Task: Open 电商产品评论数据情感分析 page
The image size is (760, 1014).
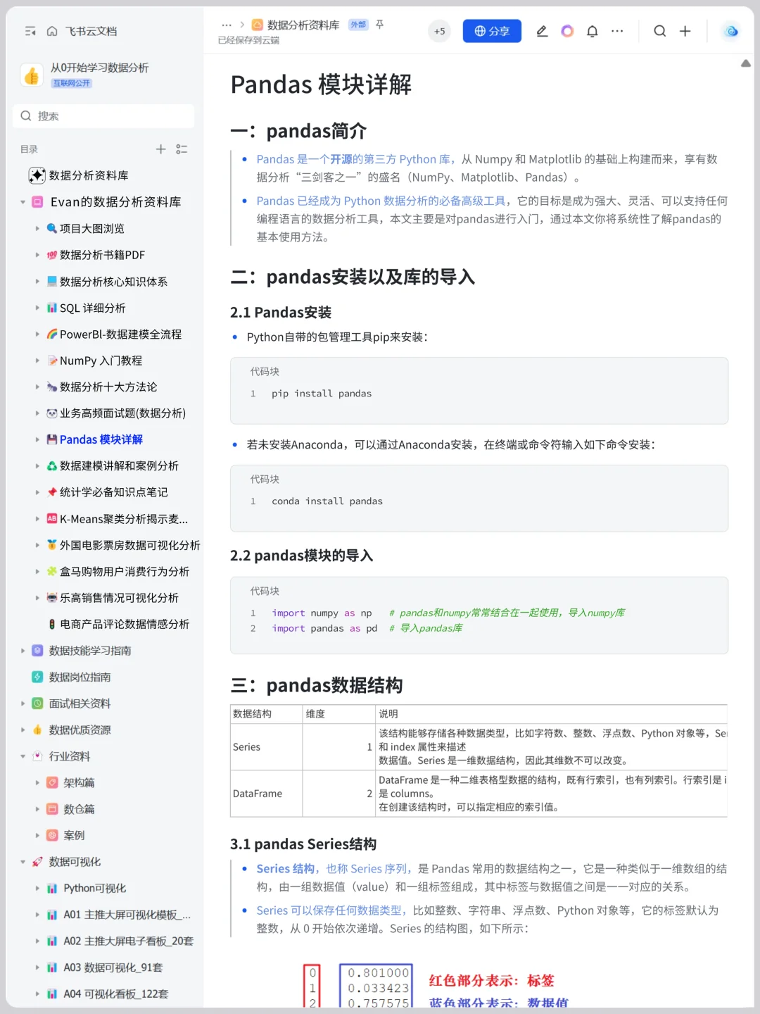Action: [x=125, y=624]
